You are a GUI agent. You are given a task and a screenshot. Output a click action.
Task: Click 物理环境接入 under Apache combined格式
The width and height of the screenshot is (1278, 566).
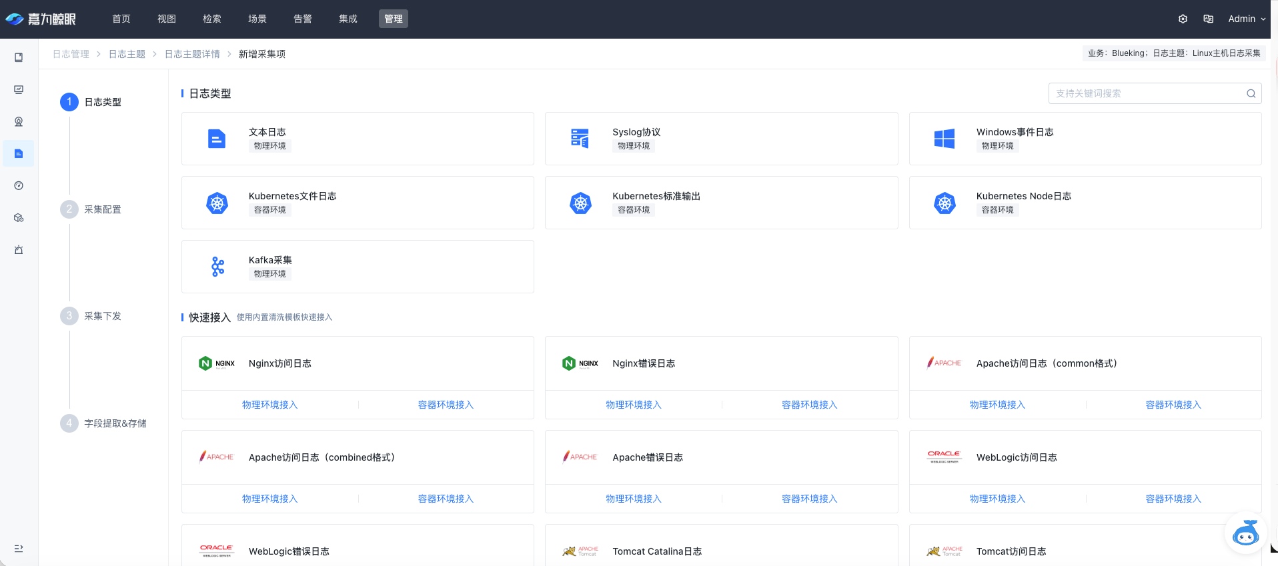click(x=269, y=499)
